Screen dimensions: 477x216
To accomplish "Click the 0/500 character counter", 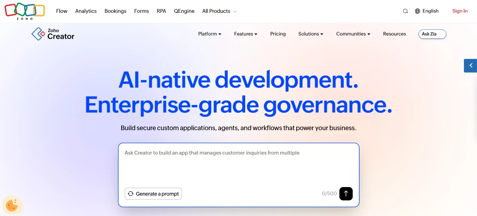I will [329, 194].
